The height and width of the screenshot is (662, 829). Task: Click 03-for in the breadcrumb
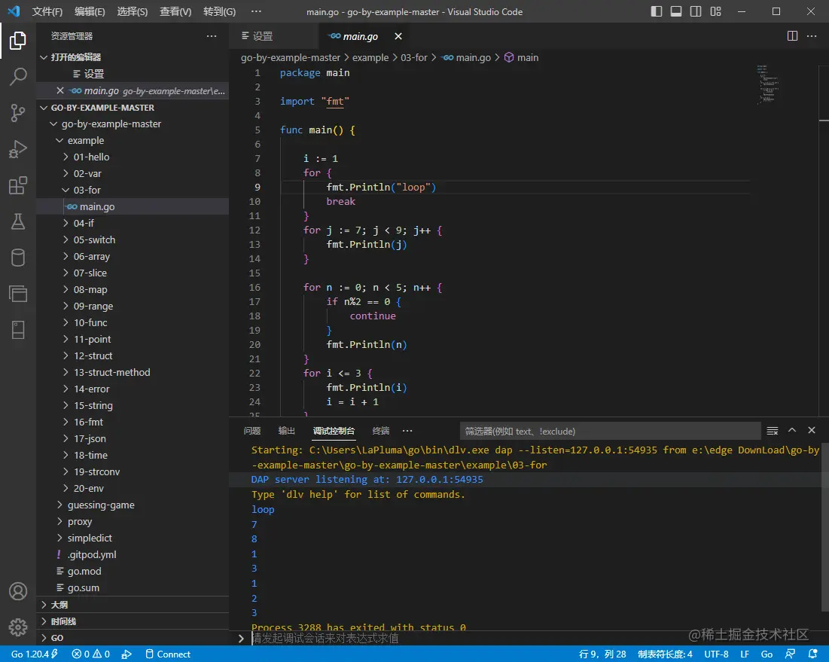click(x=413, y=58)
